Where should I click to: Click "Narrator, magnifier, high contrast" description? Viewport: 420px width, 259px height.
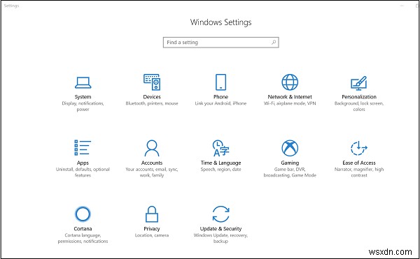(359, 172)
